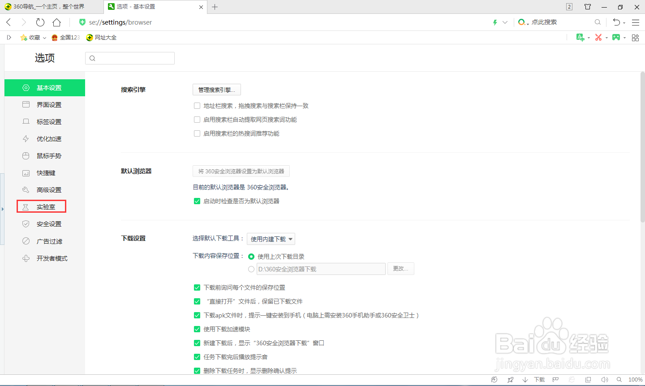Click the 更改 download path button
The height and width of the screenshot is (386, 645).
pyautogui.click(x=401, y=269)
